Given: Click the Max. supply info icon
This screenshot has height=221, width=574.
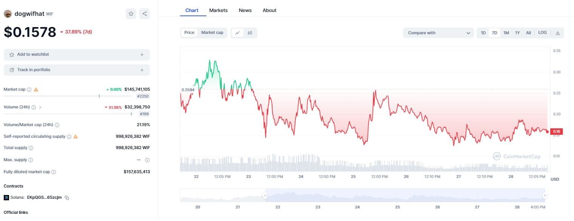Looking at the screenshot, I should pyautogui.click(x=31, y=160).
